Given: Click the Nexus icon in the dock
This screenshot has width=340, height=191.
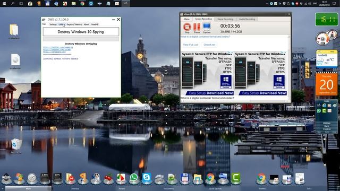Looking at the screenshot, I should pyautogui.click(x=6, y=179).
